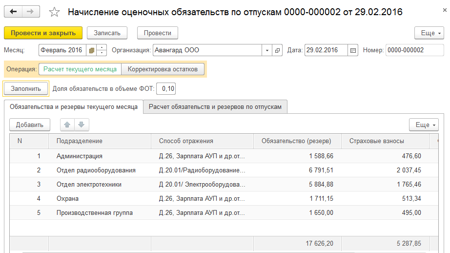This screenshot has width=450, height=253.
Task: Open the calendar date picker icon
Action: point(353,50)
